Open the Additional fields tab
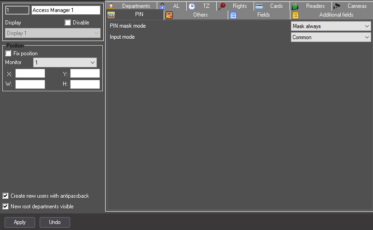Viewport: 373px width, 230px height. (332, 15)
